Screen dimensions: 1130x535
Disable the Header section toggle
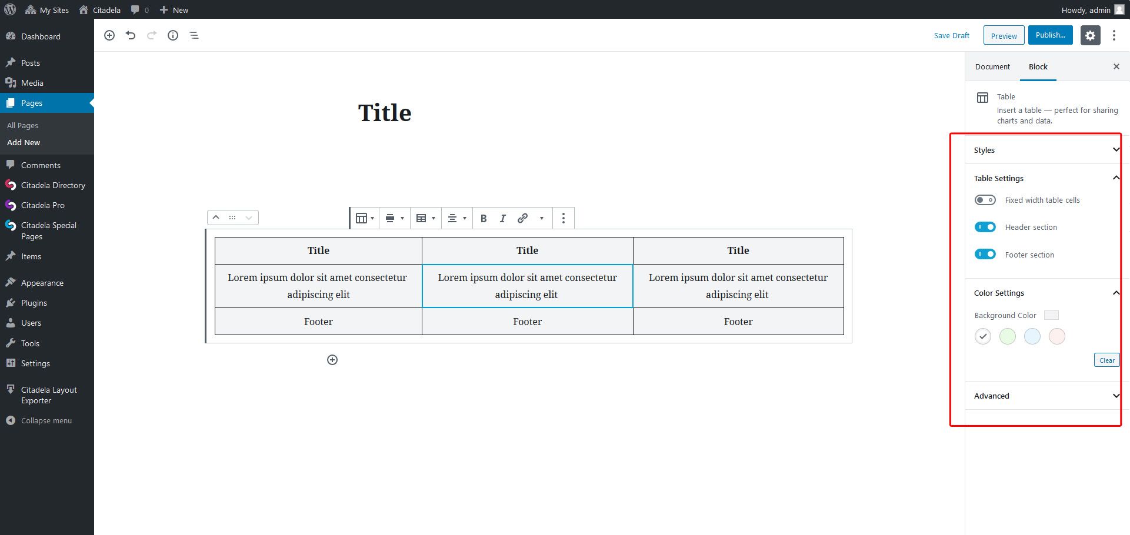985,227
